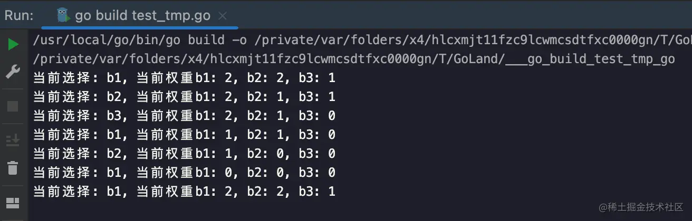Click the gopher icon on the run tab
The height and width of the screenshot is (221, 692).
tap(63, 15)
